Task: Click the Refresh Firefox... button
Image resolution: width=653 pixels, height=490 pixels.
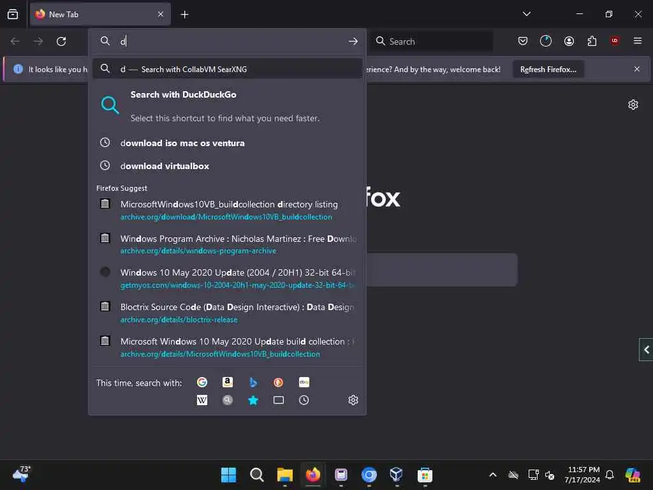Action: (x=548, y=69)
